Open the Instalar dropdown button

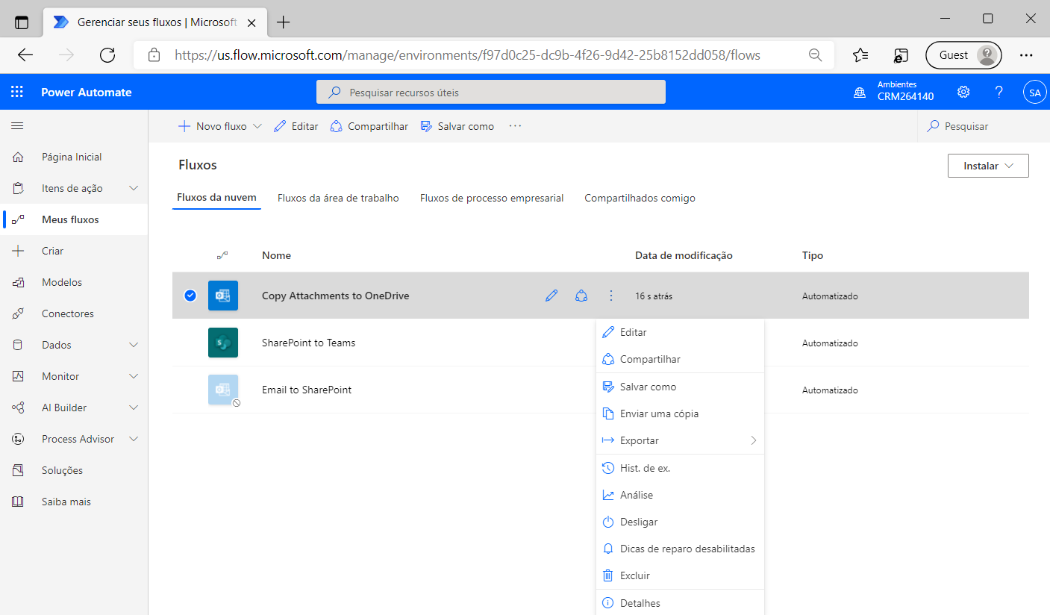click(988, 166)
